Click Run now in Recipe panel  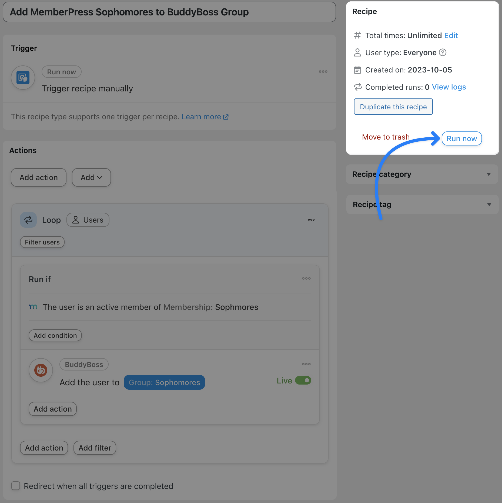point(462,138)
